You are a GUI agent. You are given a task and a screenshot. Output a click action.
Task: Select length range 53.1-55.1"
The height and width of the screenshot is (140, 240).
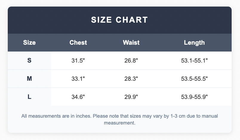[x=194, y=60]
